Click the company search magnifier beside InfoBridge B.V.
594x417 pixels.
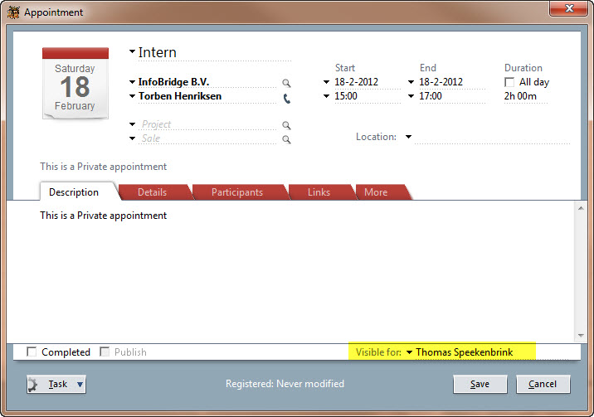tap(286, 83)
